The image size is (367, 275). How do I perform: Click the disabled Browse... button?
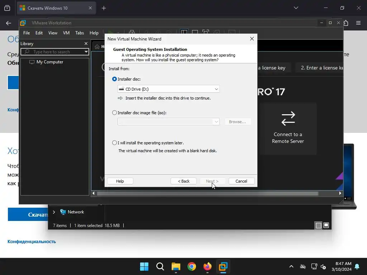pyautogui.click(x=238, y=122)
